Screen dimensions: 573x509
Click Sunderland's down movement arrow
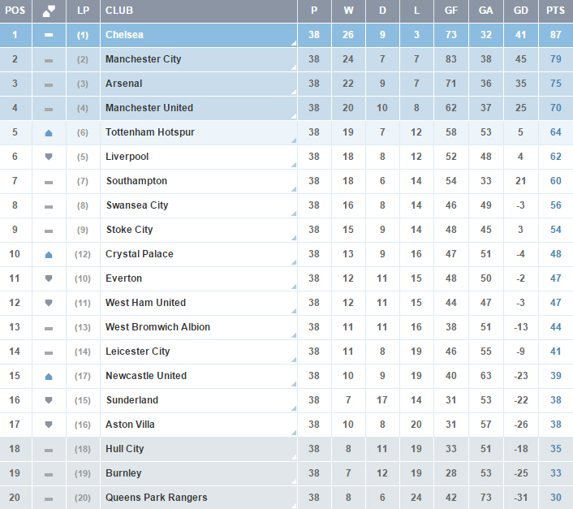pos(49,400)
